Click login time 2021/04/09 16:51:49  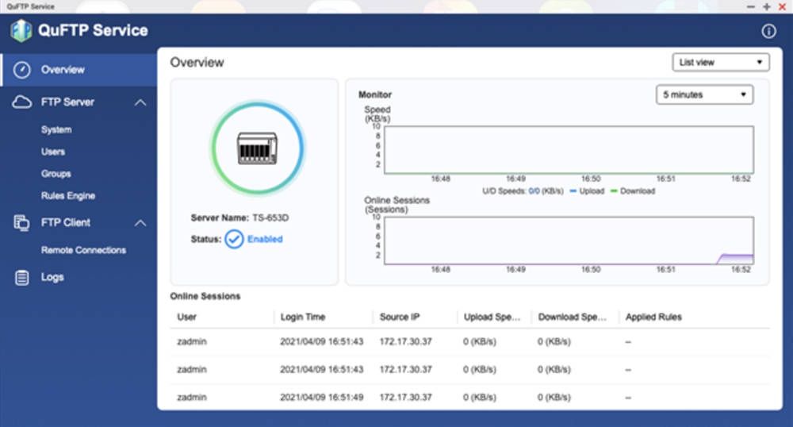click(322, 398)
